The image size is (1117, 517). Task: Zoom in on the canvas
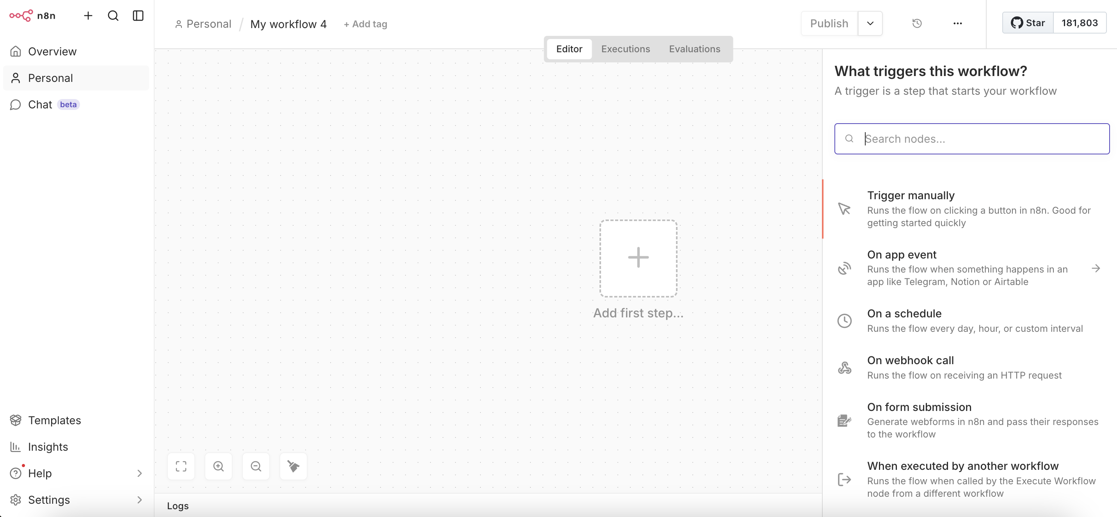click(x=218, y=466)
